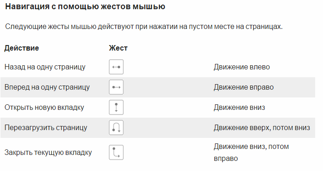Click the 'Движение вправо' description in second row
This screenshot has height=171, width=323.
coord(244,87)
